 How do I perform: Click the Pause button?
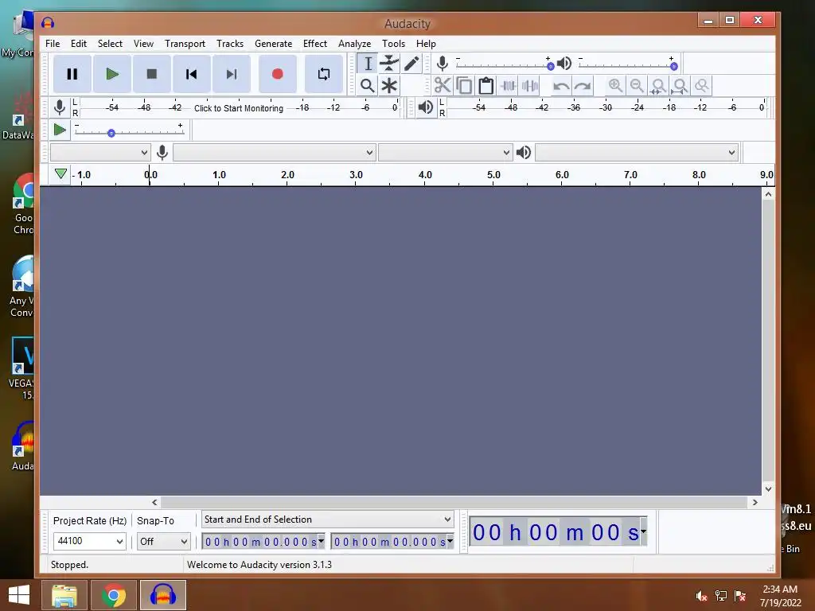pos(72,74)
